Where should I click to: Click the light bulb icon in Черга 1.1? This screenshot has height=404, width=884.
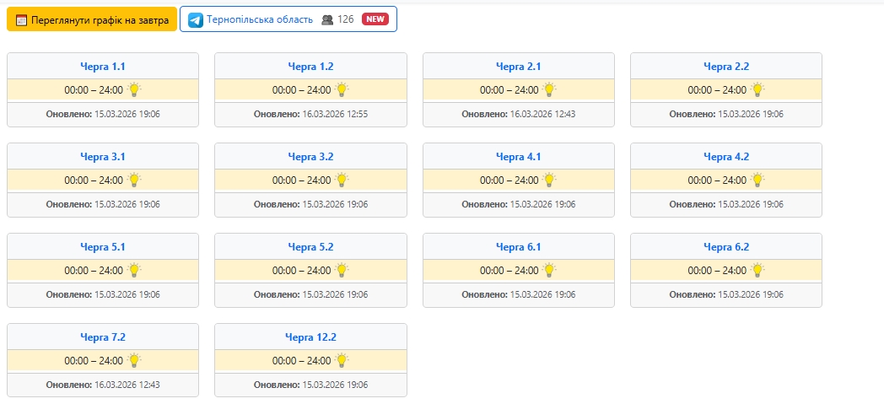pyautogui.click(x=134, y=89)
